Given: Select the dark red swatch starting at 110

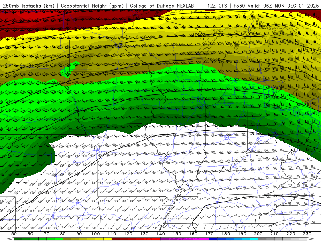Looking at the screenshot, I should (x=116, y=239).
